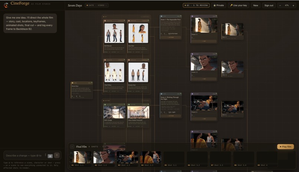This screenshot has width=299, height=172.
Task: Click the Seven Days project title
Action: pos(75,5)
